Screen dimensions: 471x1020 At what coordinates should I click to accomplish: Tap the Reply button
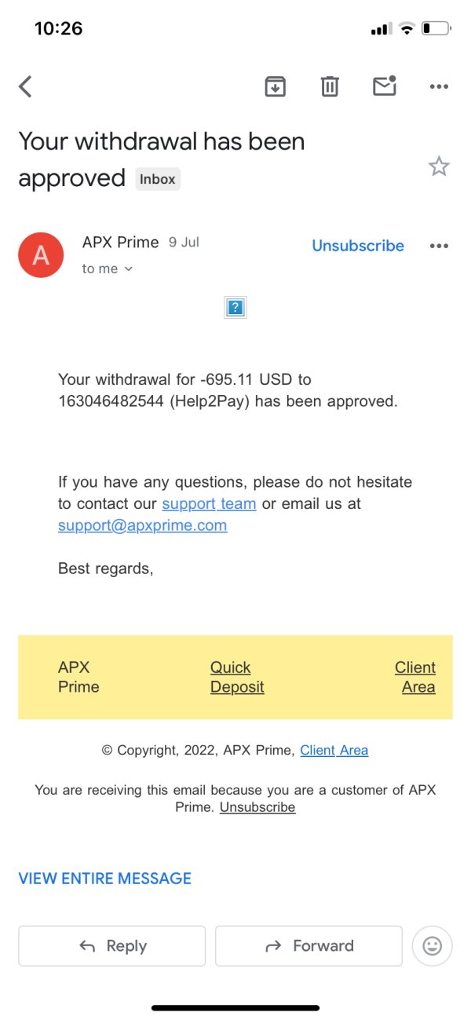pos(112,945)
